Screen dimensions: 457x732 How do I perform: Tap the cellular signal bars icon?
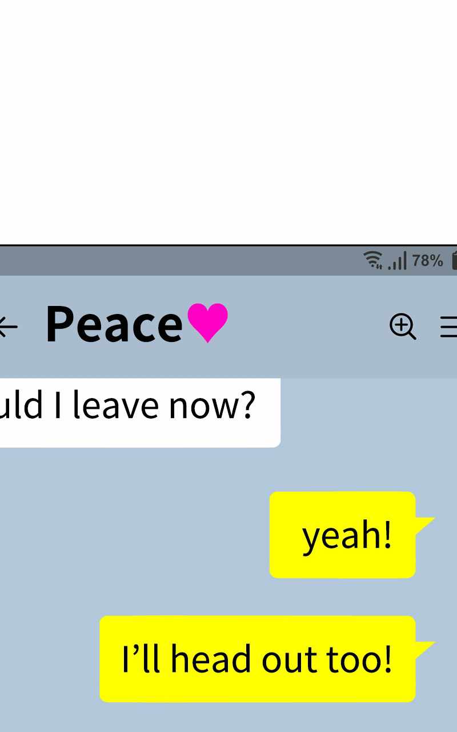coord(398,261)
